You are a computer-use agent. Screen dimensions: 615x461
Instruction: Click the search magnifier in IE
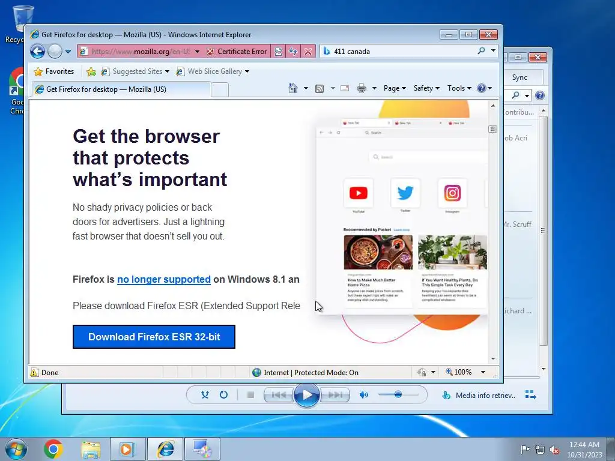click(481, 51)
